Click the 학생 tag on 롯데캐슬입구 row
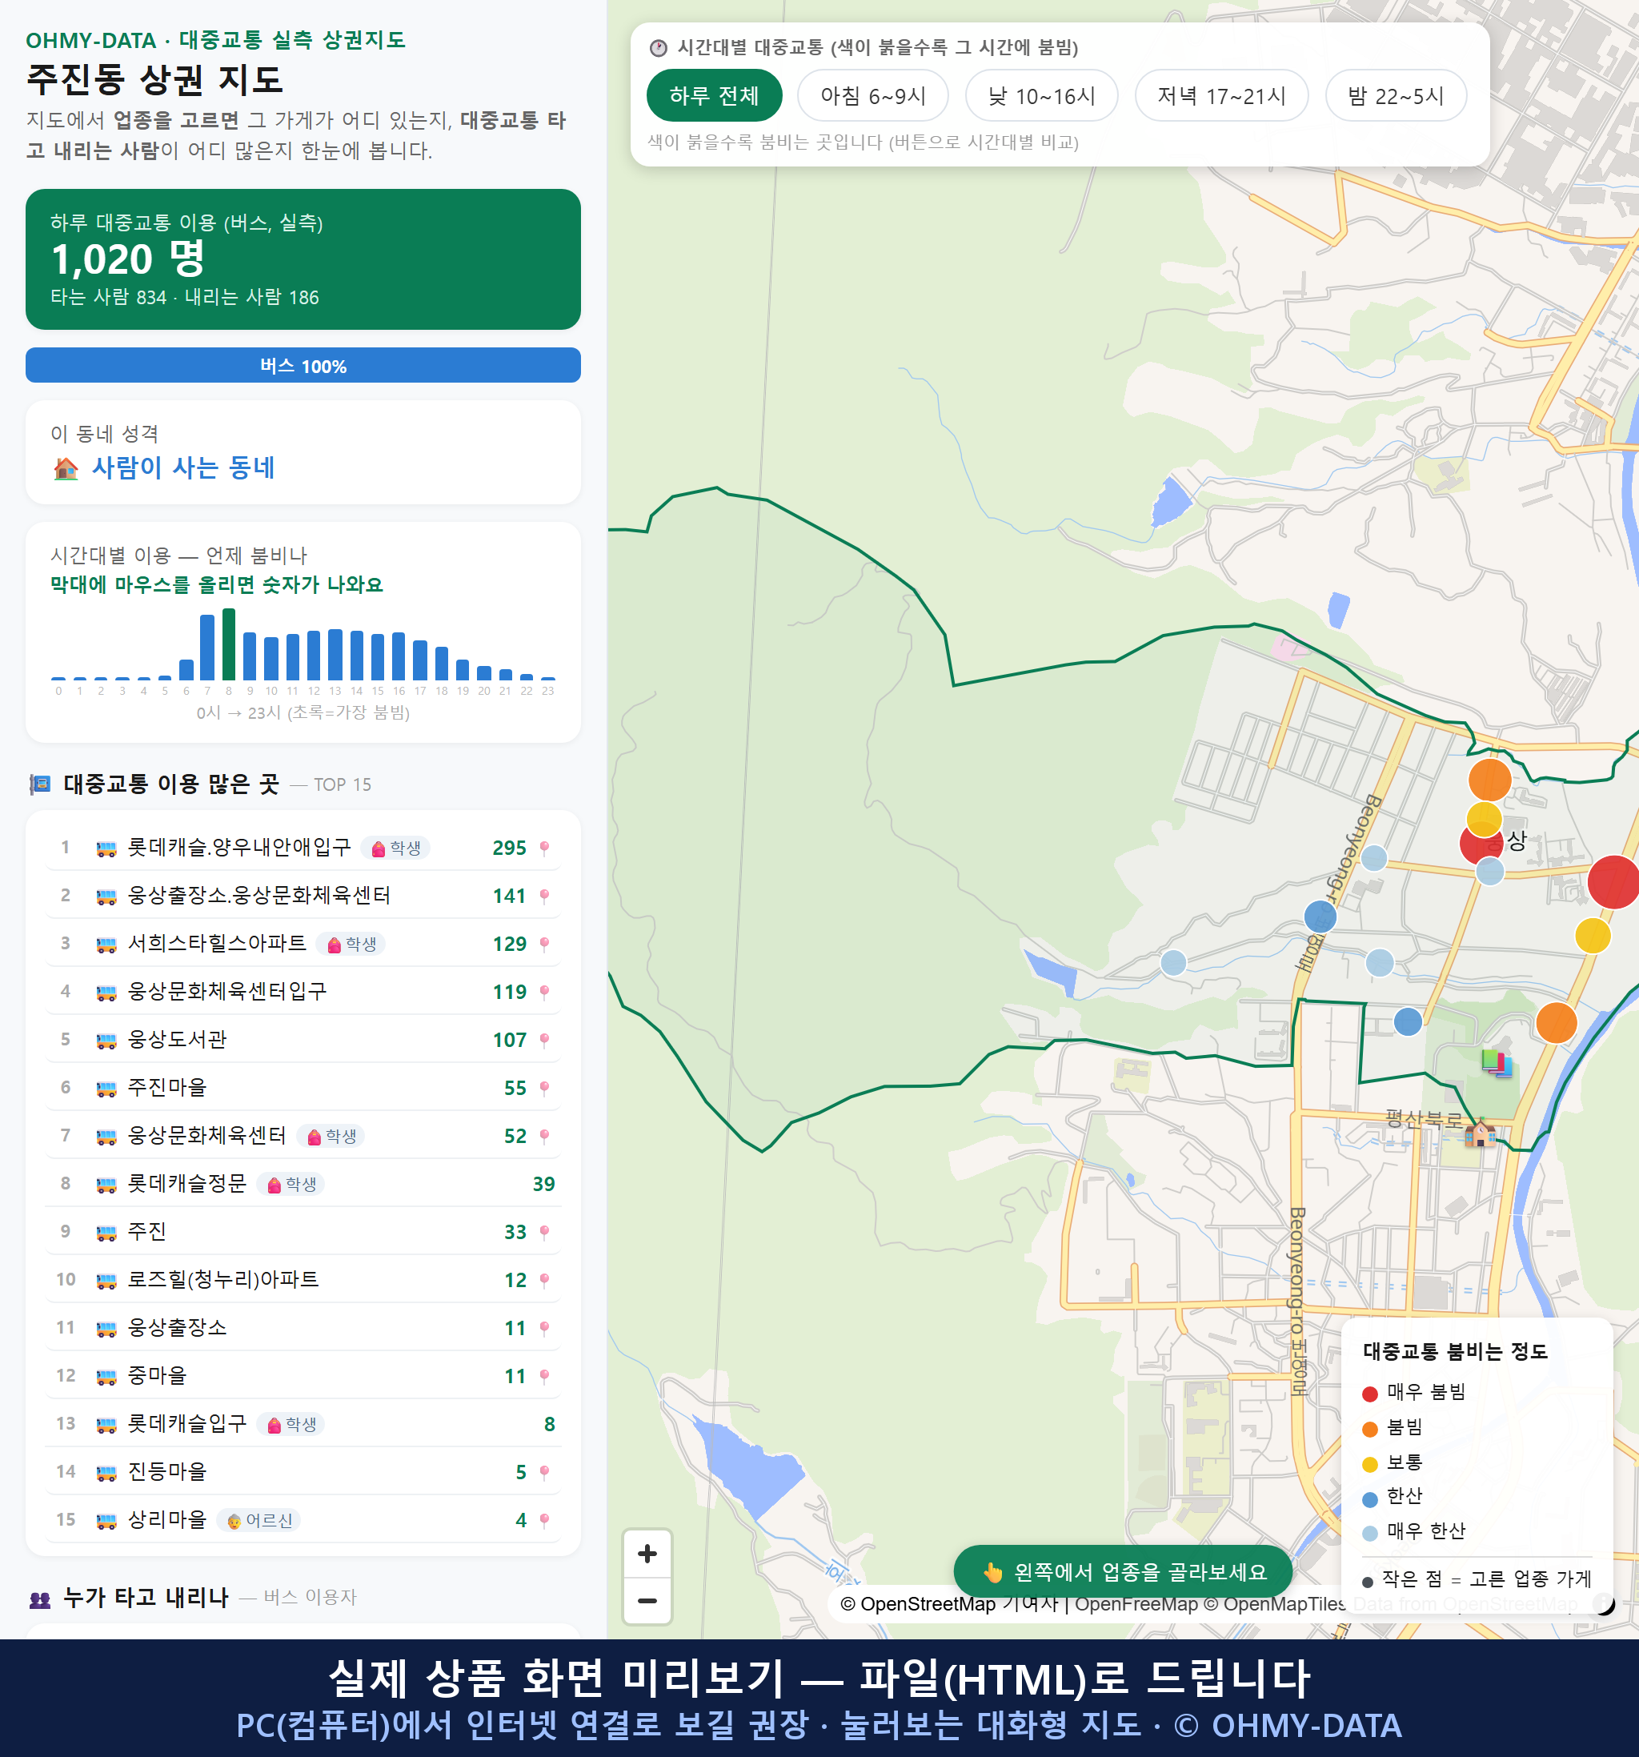This screenshot has height=1757, width=1639. [x=291, y=1424]
